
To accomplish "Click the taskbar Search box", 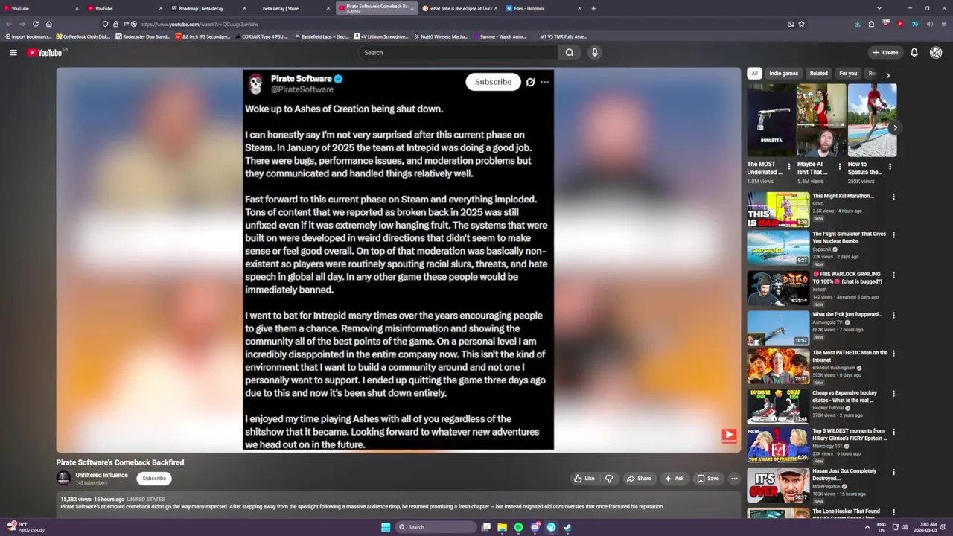I will coord(436,527).
